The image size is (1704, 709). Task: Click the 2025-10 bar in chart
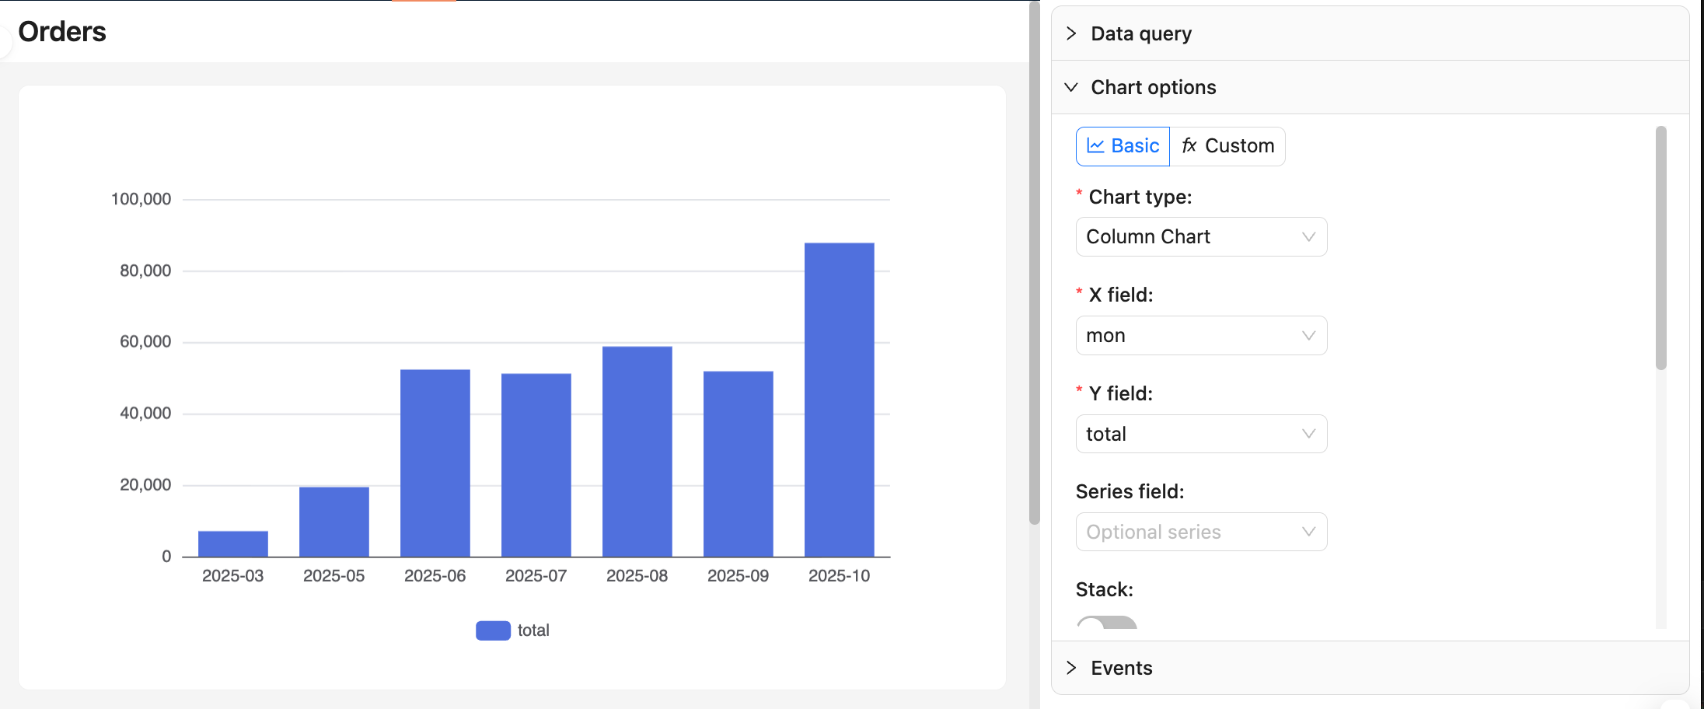tap(839, 400)
